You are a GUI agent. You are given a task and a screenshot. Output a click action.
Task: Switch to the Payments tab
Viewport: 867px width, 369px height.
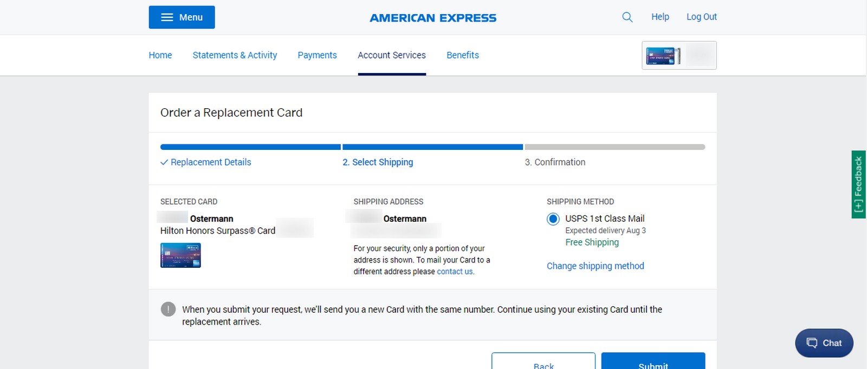click(317, 55)
